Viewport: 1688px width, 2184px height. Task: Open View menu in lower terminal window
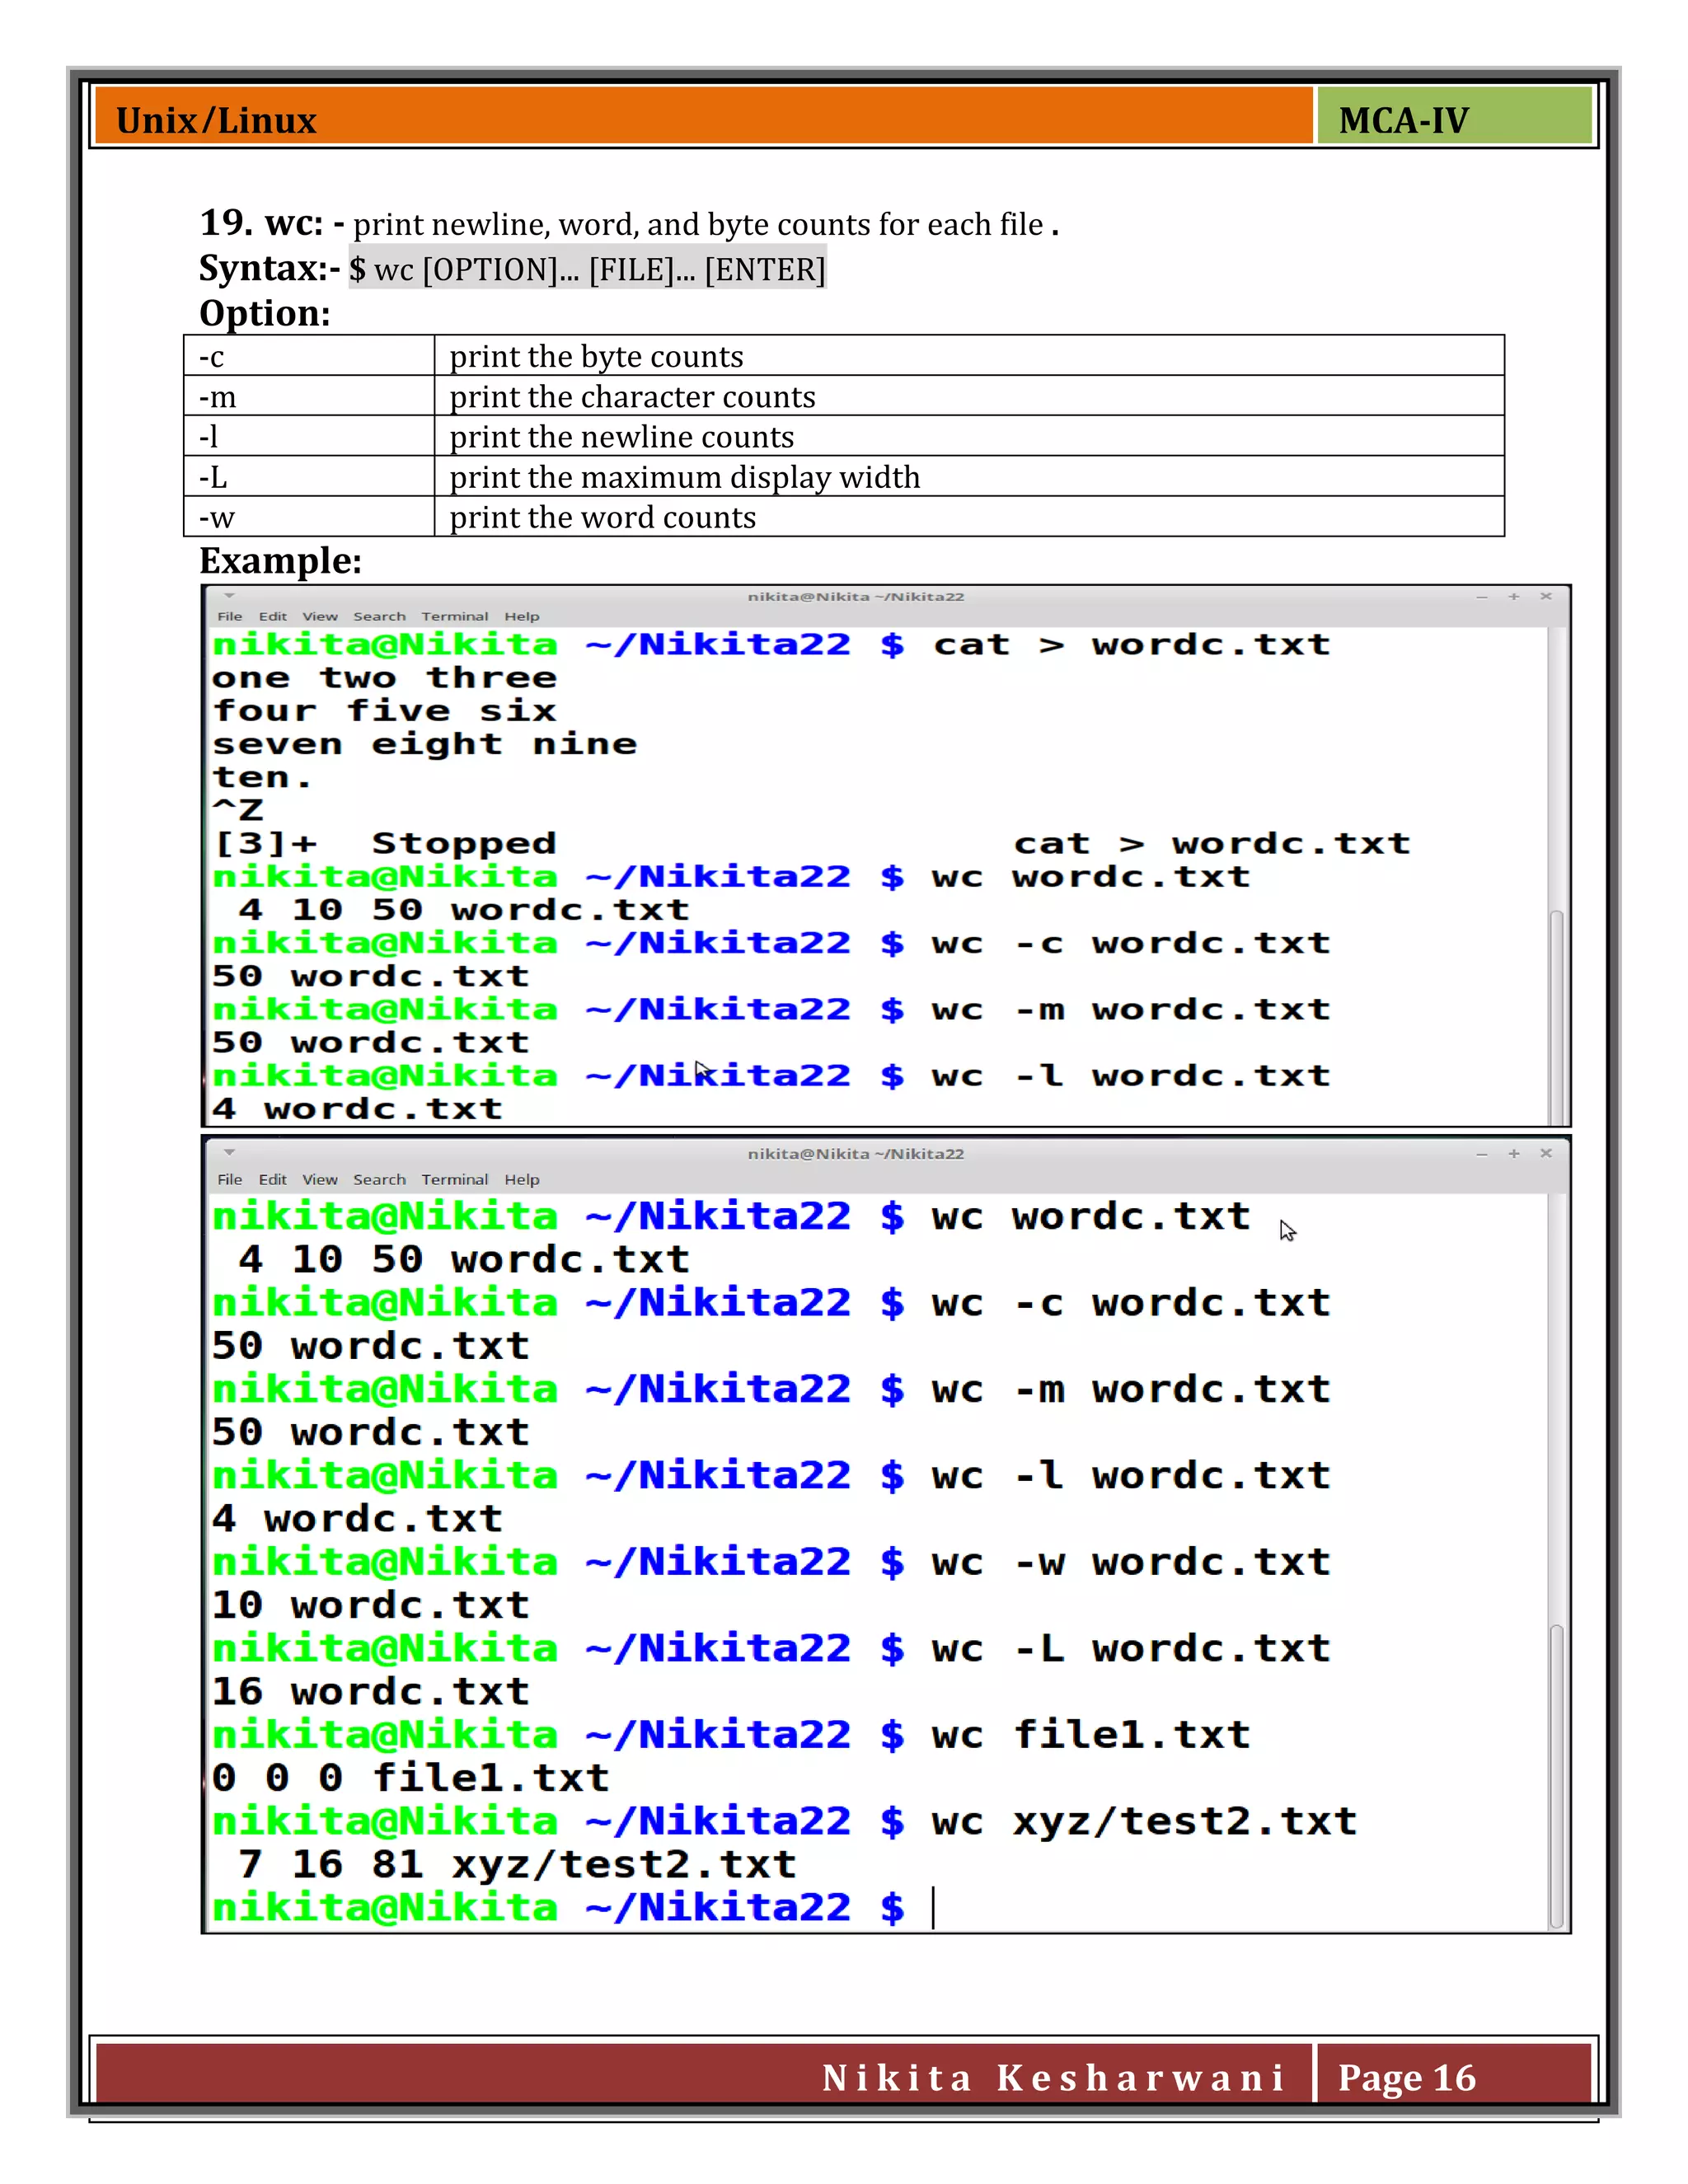[x=320, y=1180]
